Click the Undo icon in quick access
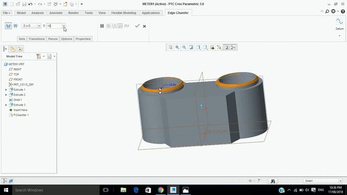The image size is (347, 195). [30, 4]
